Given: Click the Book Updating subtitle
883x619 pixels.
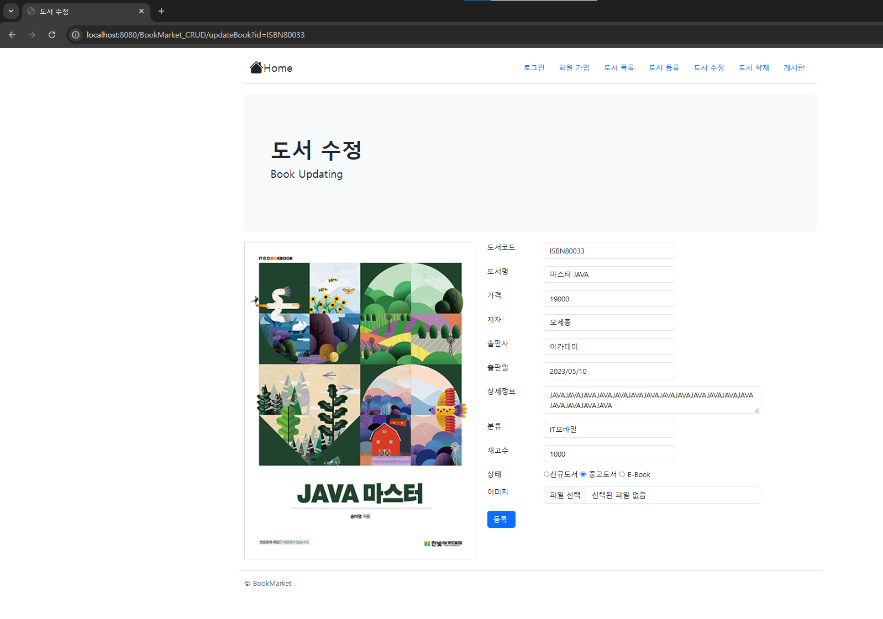Looking at the screenshot, I should pos(307,174).
